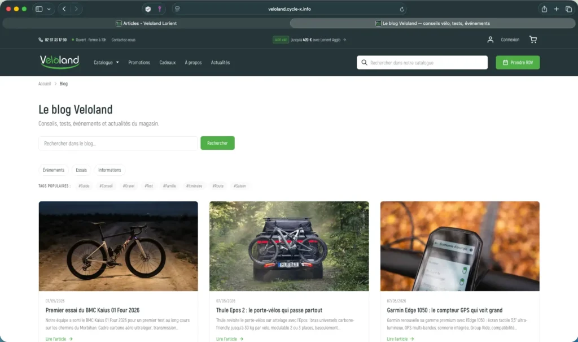Open title Garmin Edge 1050 compteur GPS
This screenshot has height=342, width=578.
point(445,310)
